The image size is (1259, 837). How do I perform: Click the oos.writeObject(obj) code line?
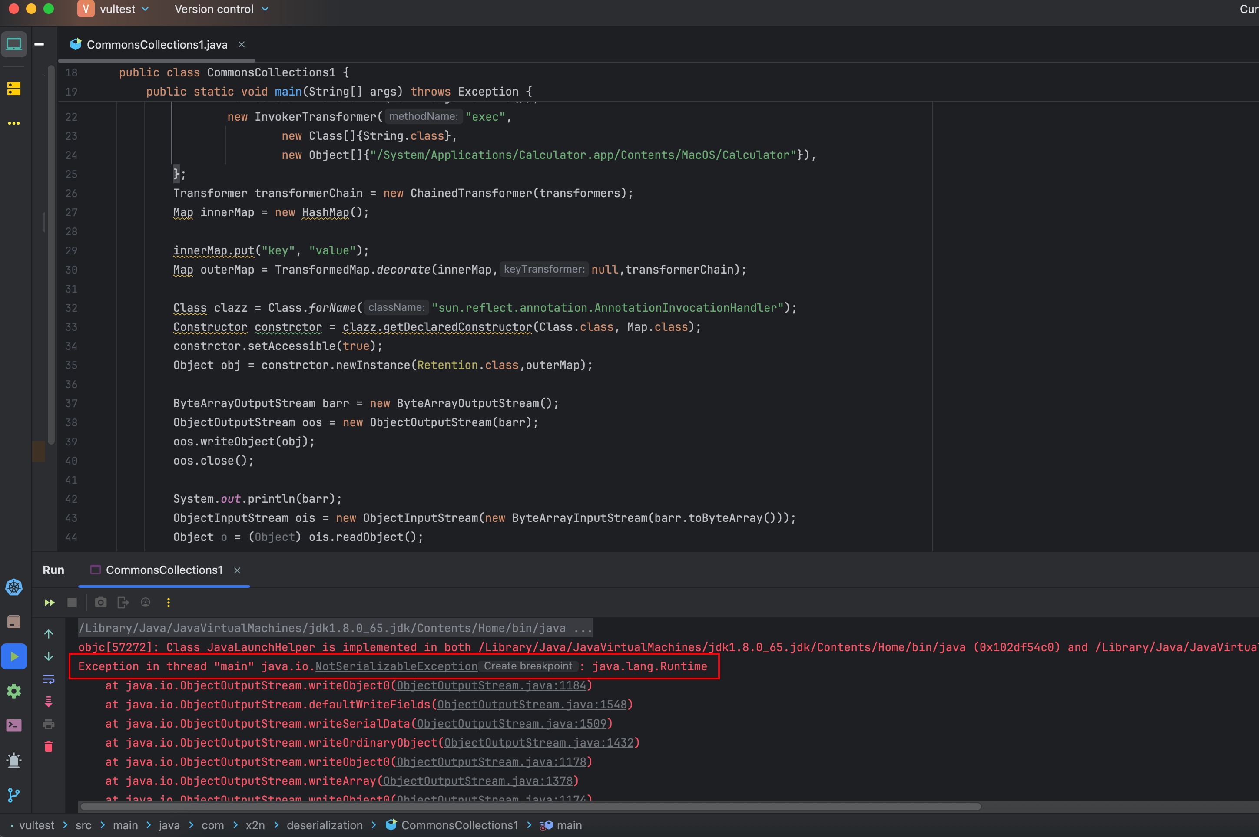click(244, 442)
